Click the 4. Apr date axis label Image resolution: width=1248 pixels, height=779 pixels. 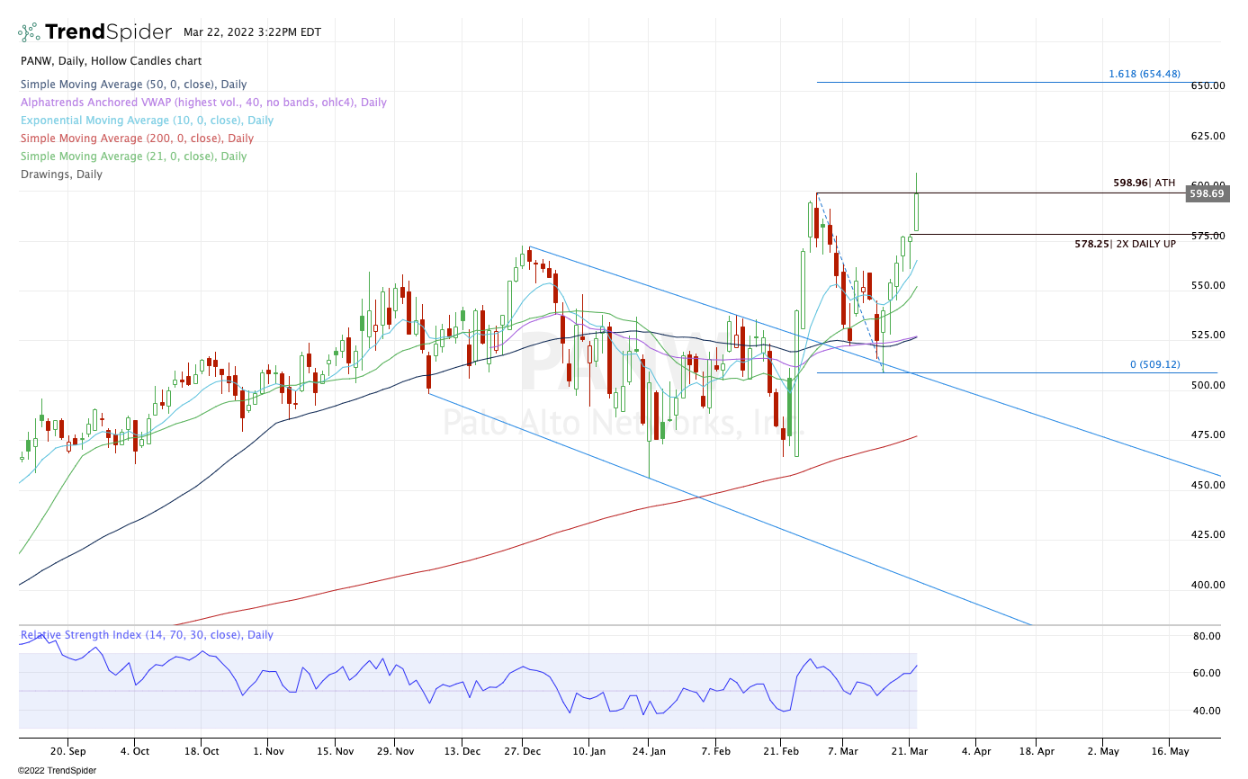tap(976, 750)
